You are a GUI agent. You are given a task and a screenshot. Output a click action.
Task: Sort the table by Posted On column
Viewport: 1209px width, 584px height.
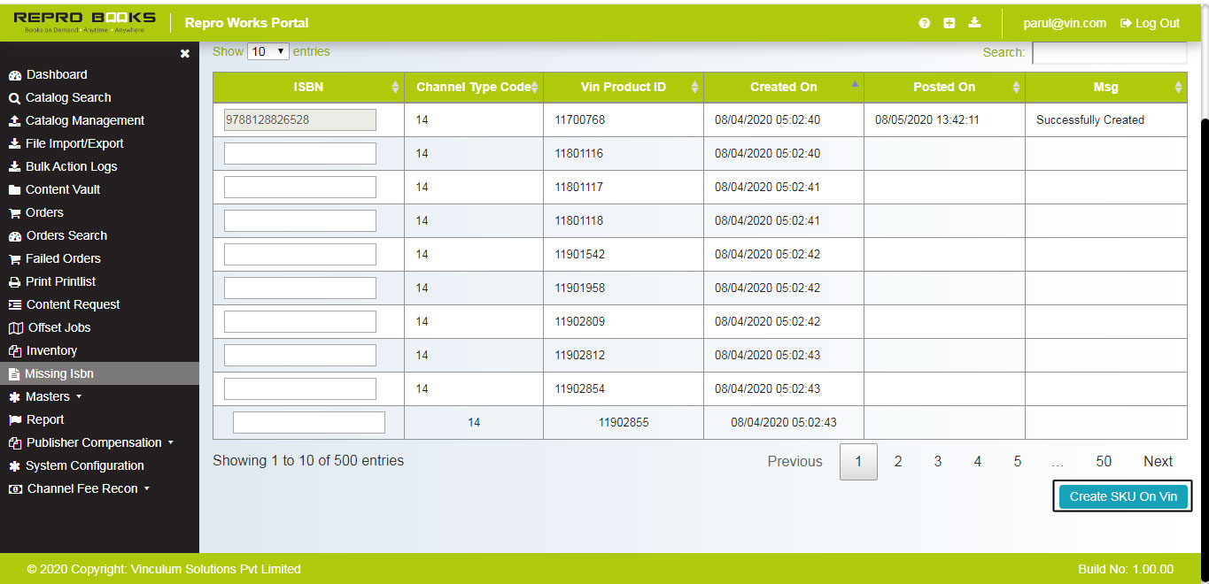point(943,87)
